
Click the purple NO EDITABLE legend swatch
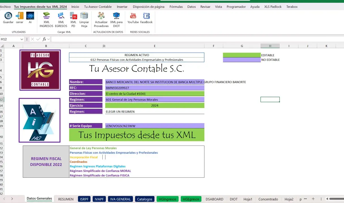[242, 60]
